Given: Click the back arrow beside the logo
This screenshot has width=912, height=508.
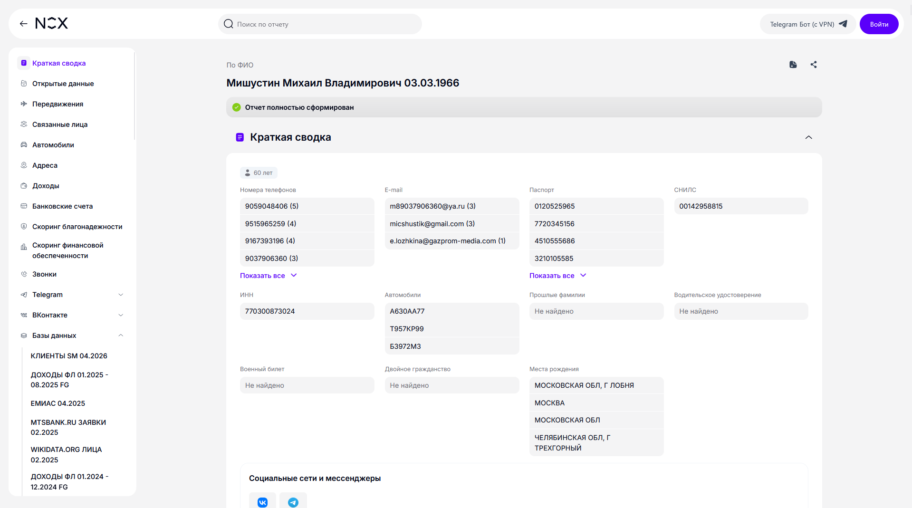Looking at the screenshot, I should click(x=23, y=24).
